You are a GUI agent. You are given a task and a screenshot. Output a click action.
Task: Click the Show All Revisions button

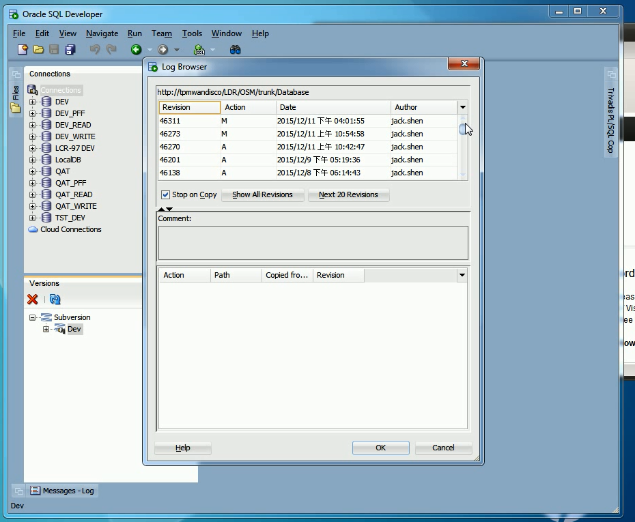[x=262, y=194]
